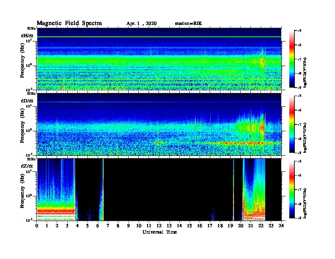Click the dD/dt colorbar log(PSD) unit label
Image resolution: width=335 pixels, height=259 pixels.
(x=305, y=138)
